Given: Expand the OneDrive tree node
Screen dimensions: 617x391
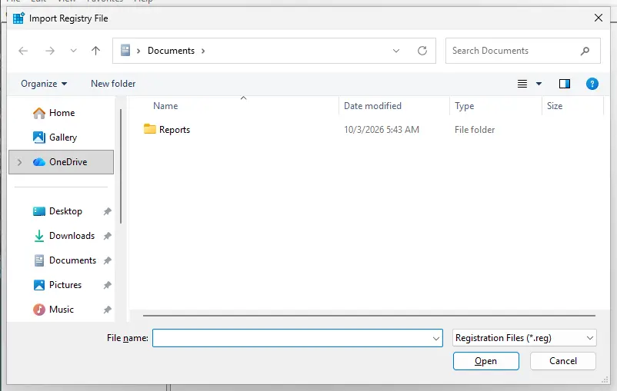Looking at the screenshot, I should click(19, 162).
